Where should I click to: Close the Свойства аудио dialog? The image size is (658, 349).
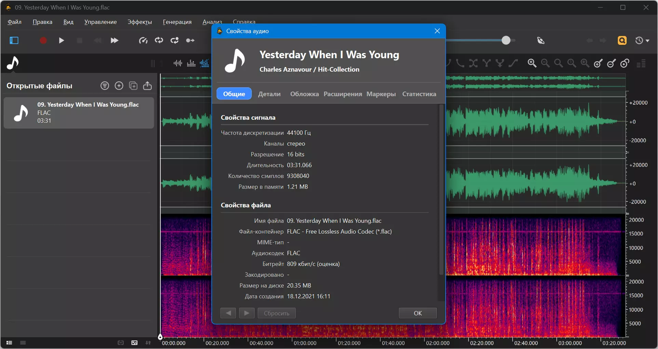point(437,31)
